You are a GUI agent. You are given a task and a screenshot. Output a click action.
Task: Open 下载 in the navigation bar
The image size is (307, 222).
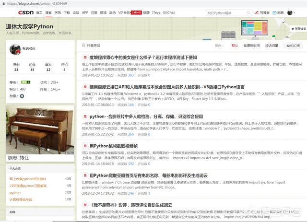[67, 12]
